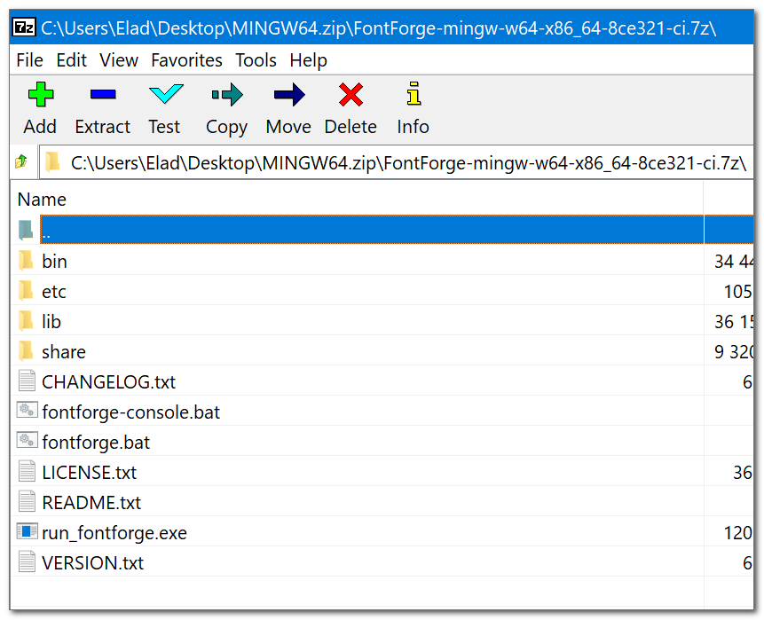Image resolution: width=764 pixels, height=620 pixels.
Task: Go up one folder with arrow icon
Action: tap(21, 161)
